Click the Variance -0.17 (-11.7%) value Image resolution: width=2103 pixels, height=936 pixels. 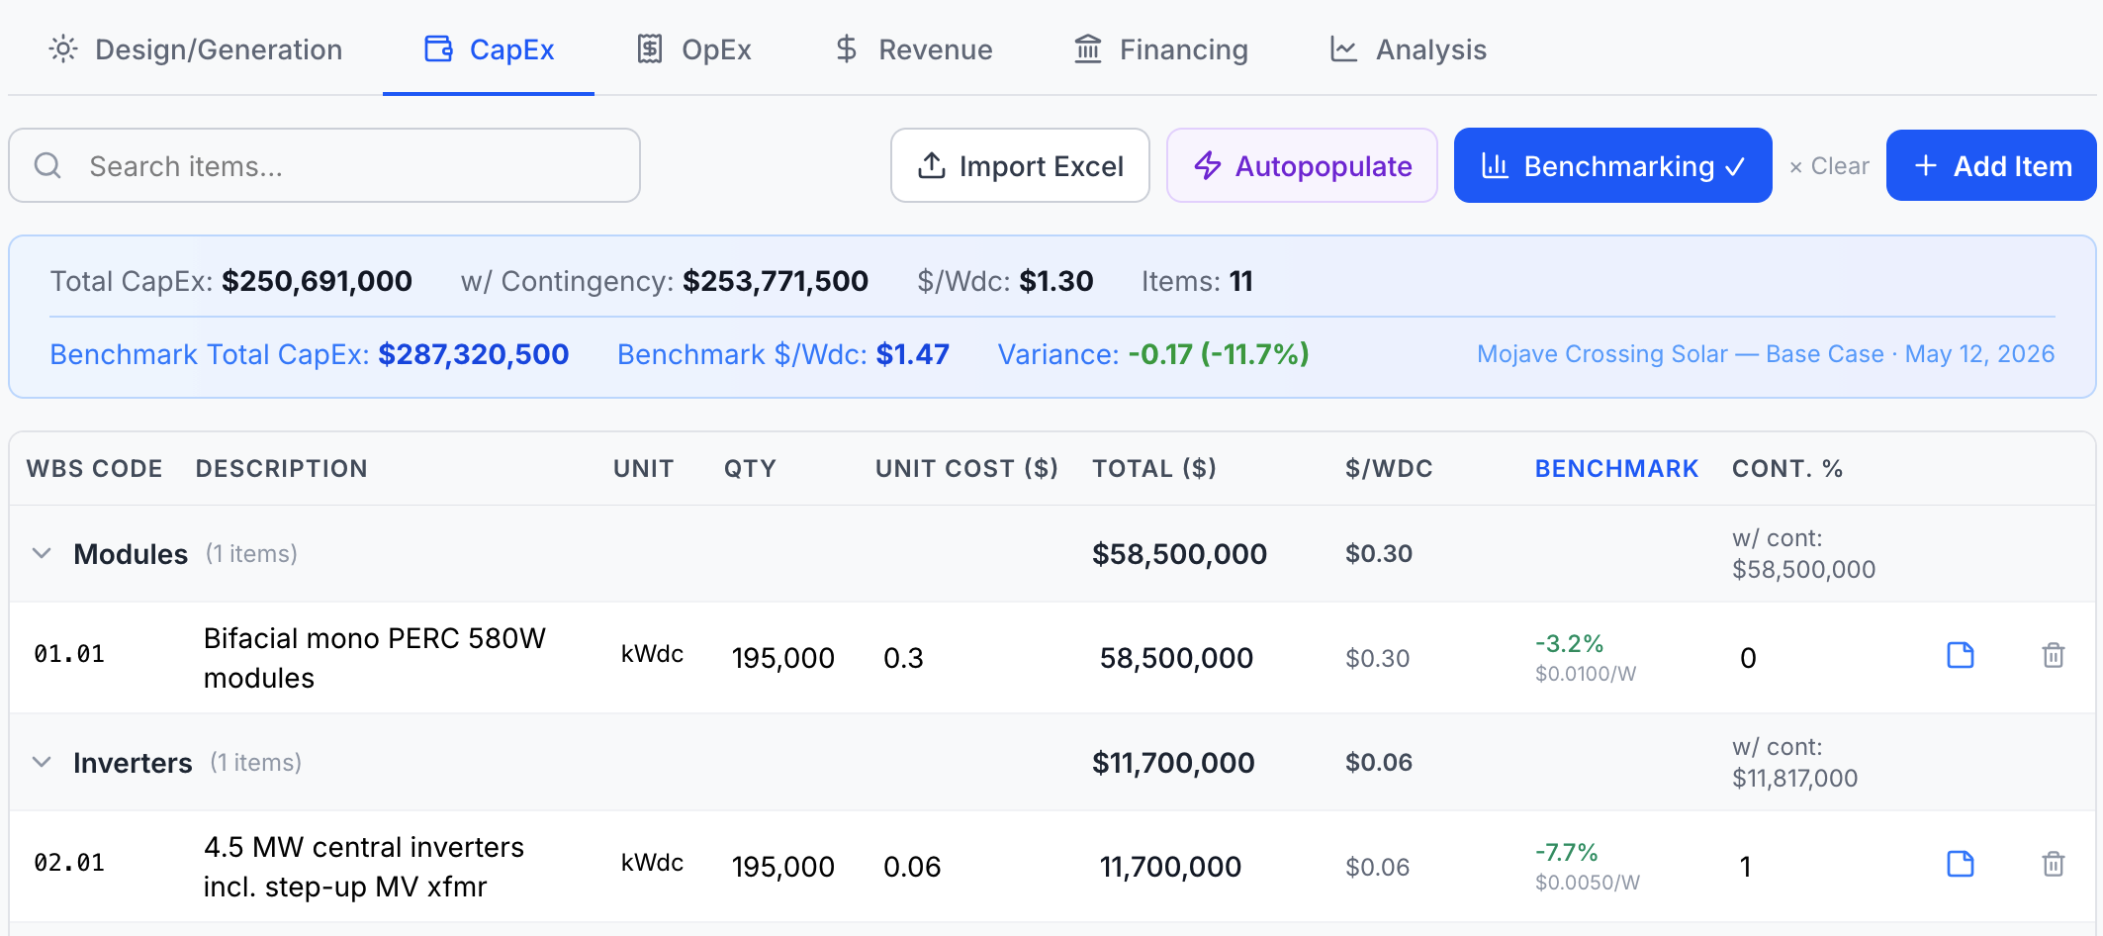pos(1219,354)
